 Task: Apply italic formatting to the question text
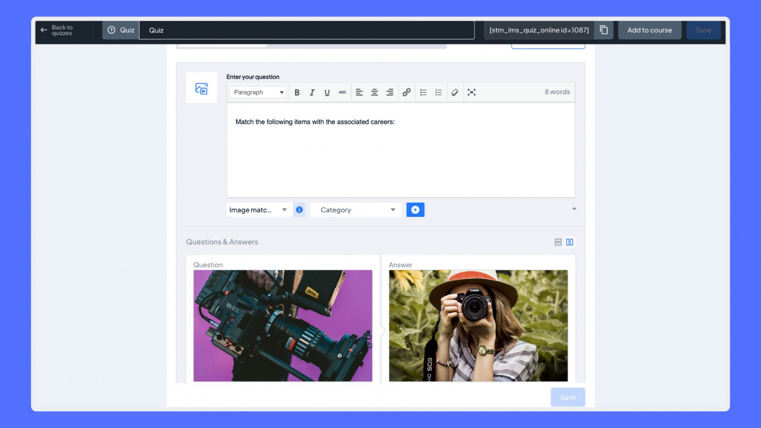[x=312, y=92]
